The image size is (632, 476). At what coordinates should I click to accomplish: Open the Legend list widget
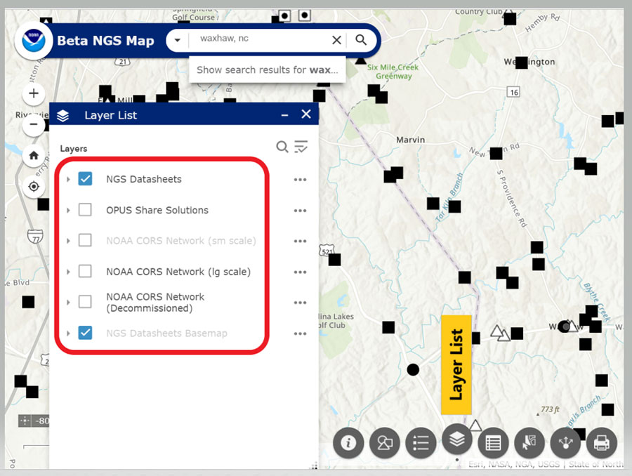pos(421,443)
